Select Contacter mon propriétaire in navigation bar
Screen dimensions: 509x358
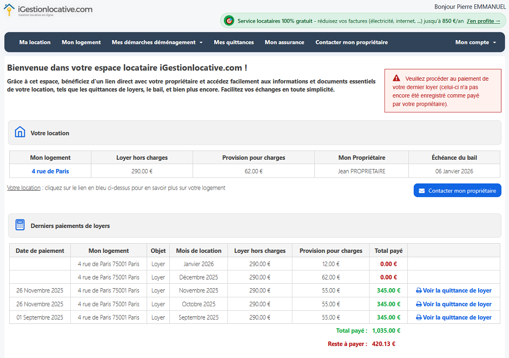(352, 42)
